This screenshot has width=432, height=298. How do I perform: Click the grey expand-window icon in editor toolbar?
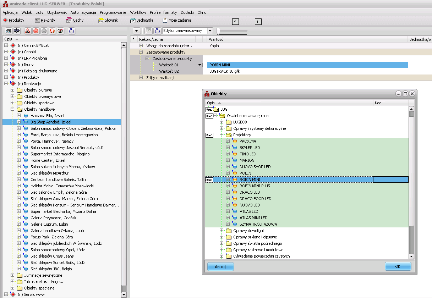[148, 31]
